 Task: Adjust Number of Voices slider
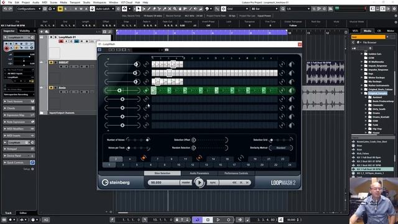[x=138, y=140]
